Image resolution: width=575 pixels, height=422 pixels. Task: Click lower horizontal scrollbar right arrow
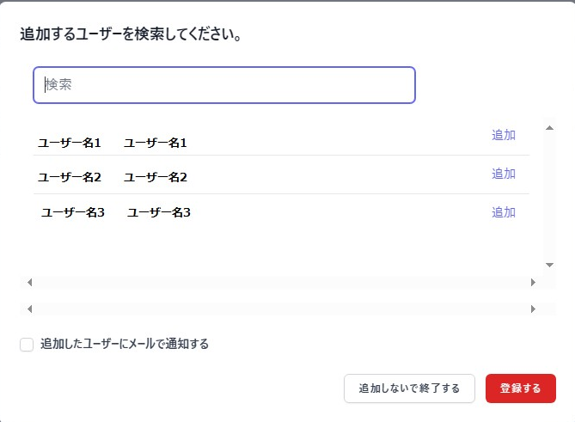coord(533,309)
